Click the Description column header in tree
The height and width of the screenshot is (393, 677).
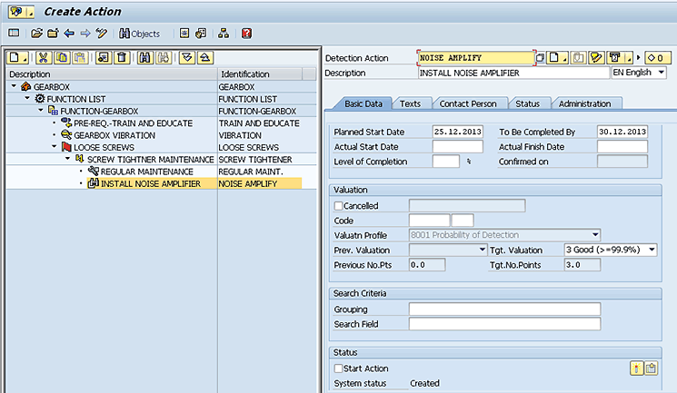tap(112, 74)
